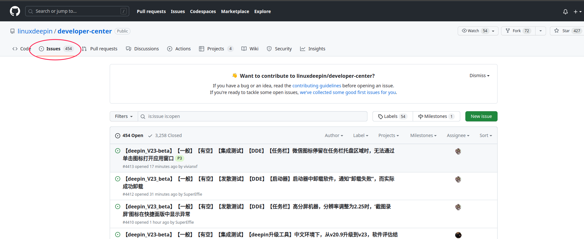Click the Watch button
This screenshot has height=239, width=584.
pyautogui.click(x=478, y=31)
